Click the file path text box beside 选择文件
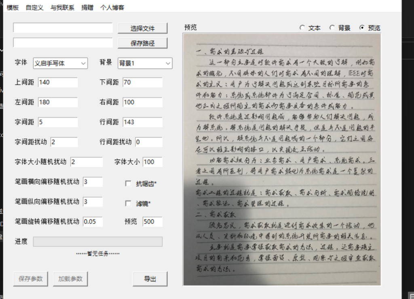The width and height of the screenshot is (414, 299). [63, 28]
